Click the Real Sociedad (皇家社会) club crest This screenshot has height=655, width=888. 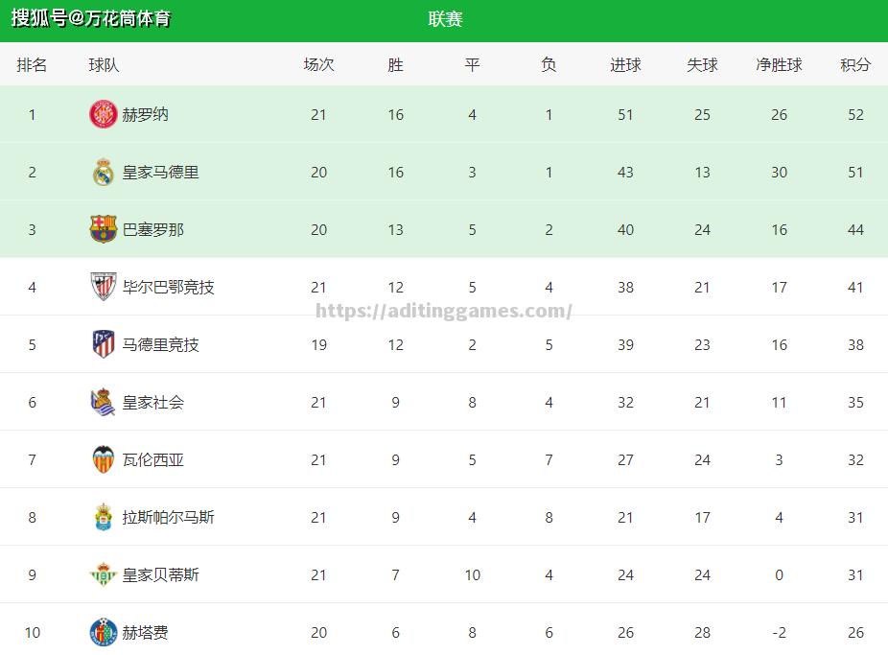click(x=103, y=403)
